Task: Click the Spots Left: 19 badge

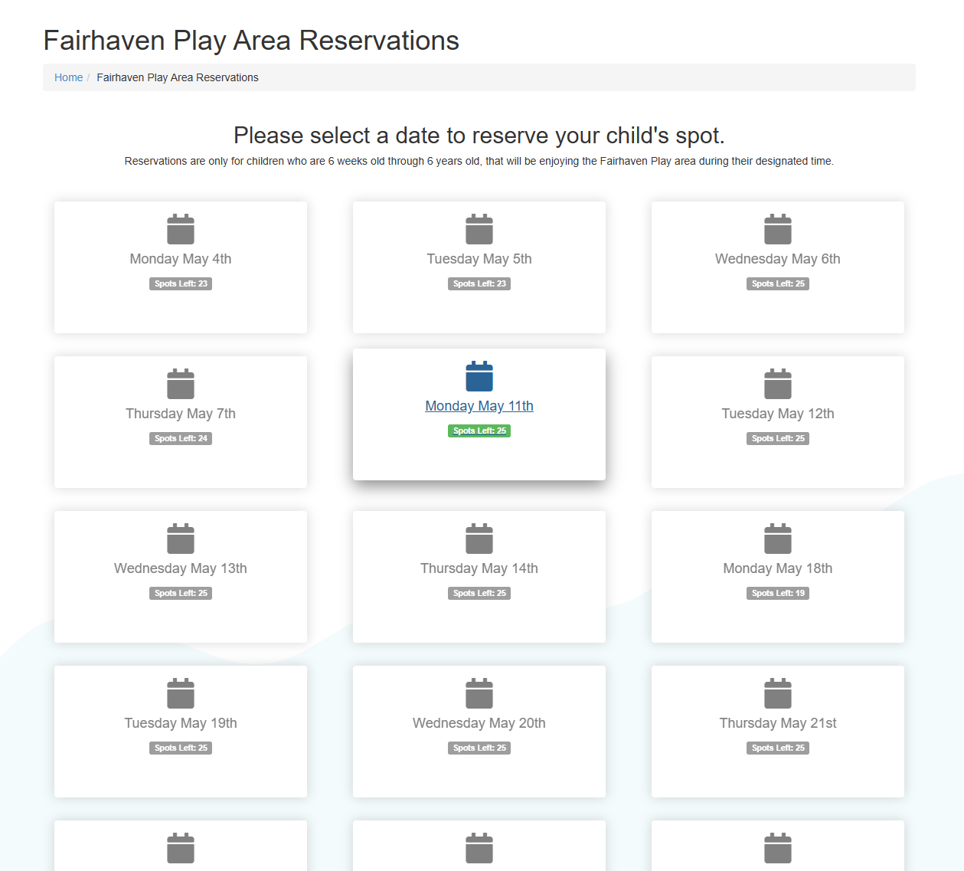Action: [x=778, y=593]
